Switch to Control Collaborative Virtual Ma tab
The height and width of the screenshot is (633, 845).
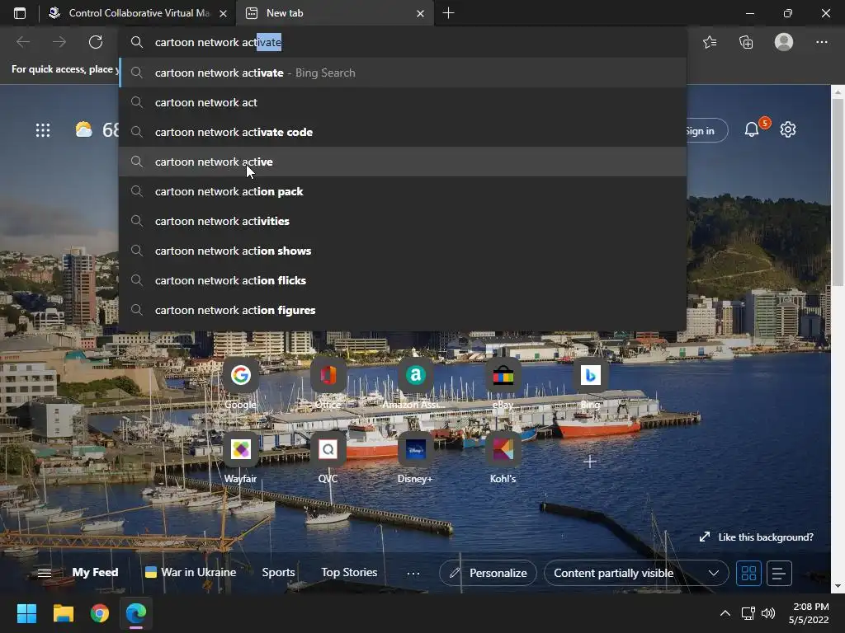coord(138,13)
